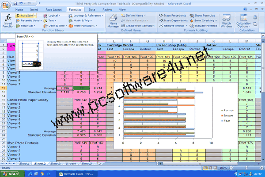This screenshot has height=177, width=265.
Task: Expand the formula bar
Action: (x=263, y=36)
